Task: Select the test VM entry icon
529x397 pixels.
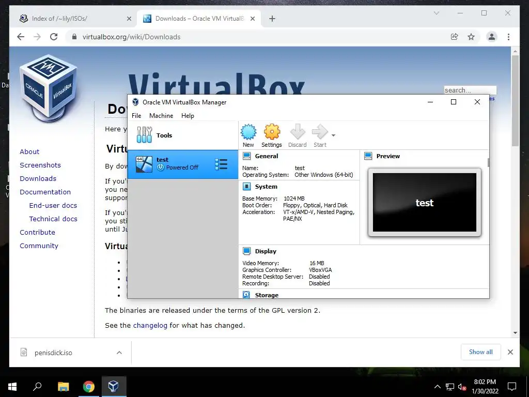Action: pos(144,164)
